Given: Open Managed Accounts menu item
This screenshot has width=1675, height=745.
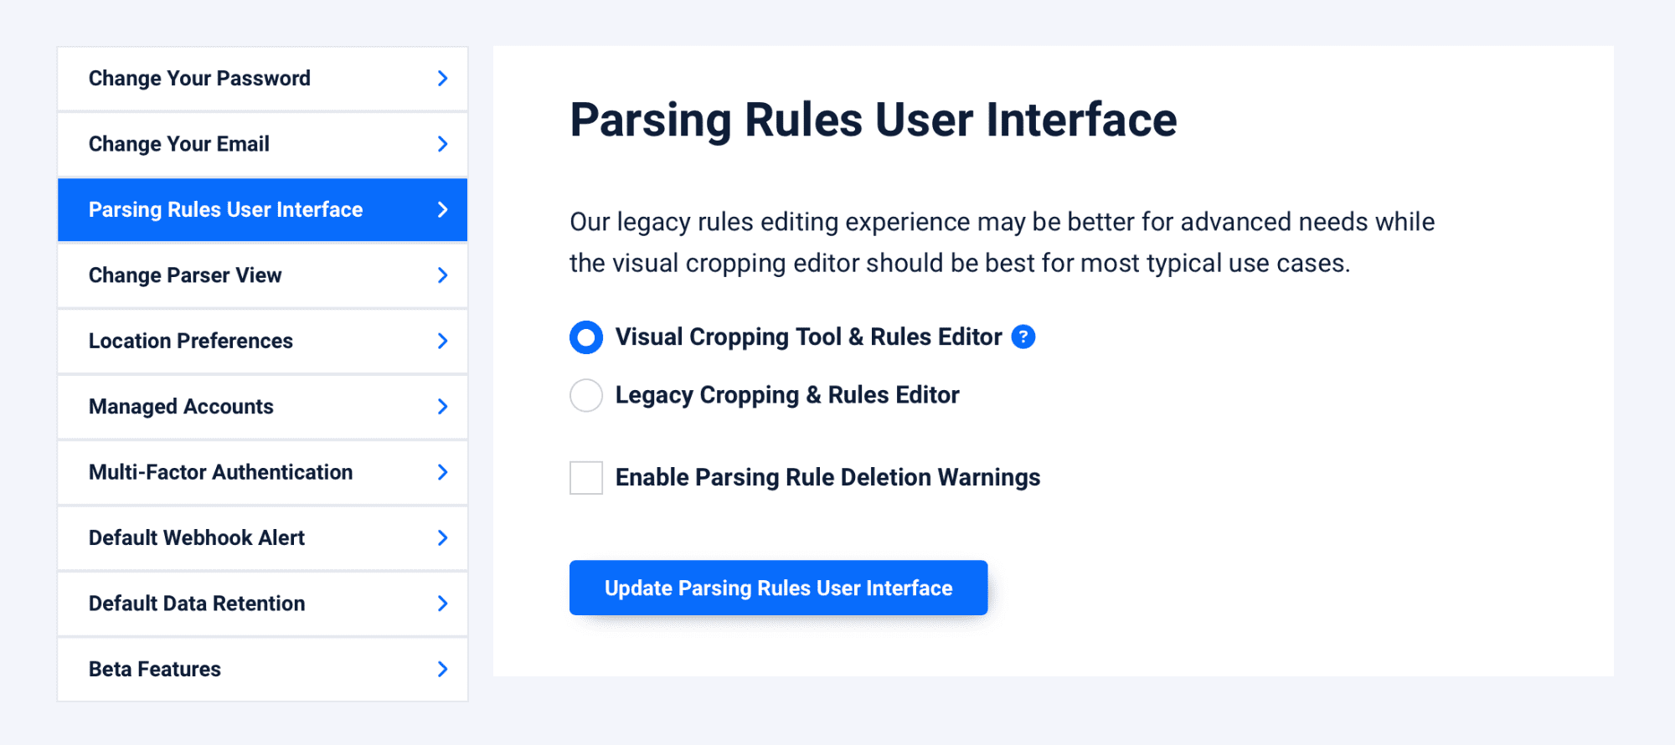Looking at the screenshot, I should tap(262, 407).
